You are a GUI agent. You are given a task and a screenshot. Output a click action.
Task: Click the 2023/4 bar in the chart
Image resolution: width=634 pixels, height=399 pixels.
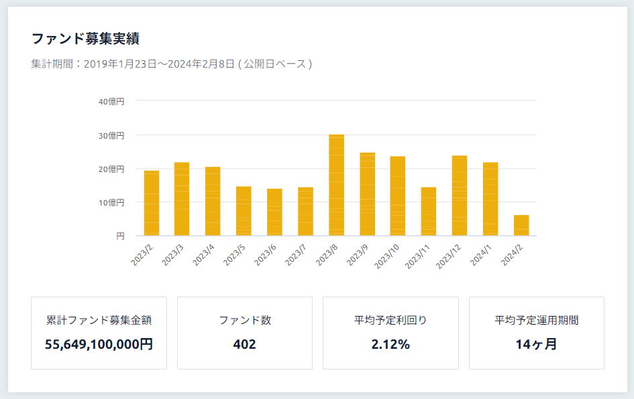click(x=213, y=201)
